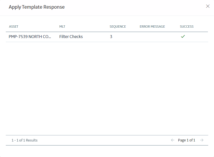
Task: Go to the next results page arrow
Action: click(x=202, y=140)
